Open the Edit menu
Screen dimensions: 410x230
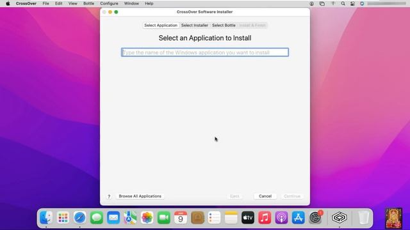(x=58, y=4)
